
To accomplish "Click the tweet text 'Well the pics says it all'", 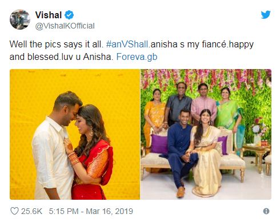I will point(56,45).
